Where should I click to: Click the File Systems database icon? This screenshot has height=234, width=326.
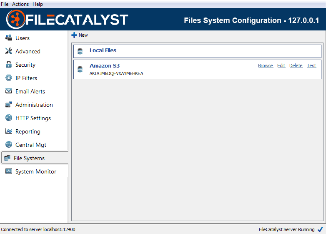click(x=7, y=158)
